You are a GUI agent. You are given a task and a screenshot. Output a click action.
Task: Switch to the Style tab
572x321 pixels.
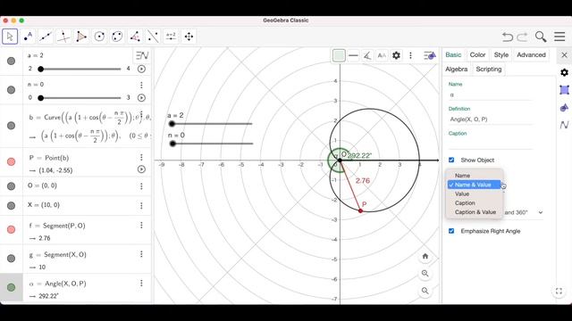(x=500, y=55)
